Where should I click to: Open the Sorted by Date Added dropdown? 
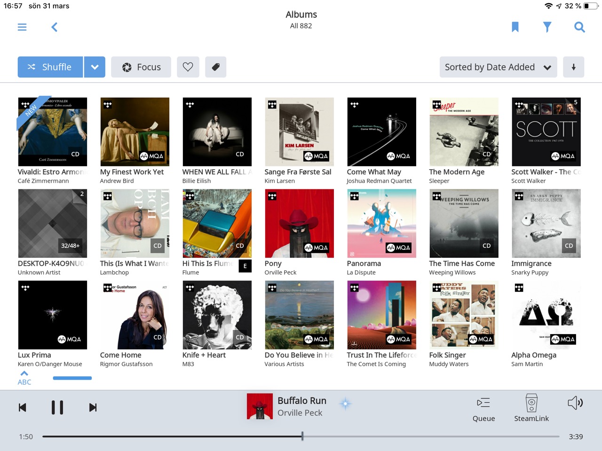click(498, 67)
